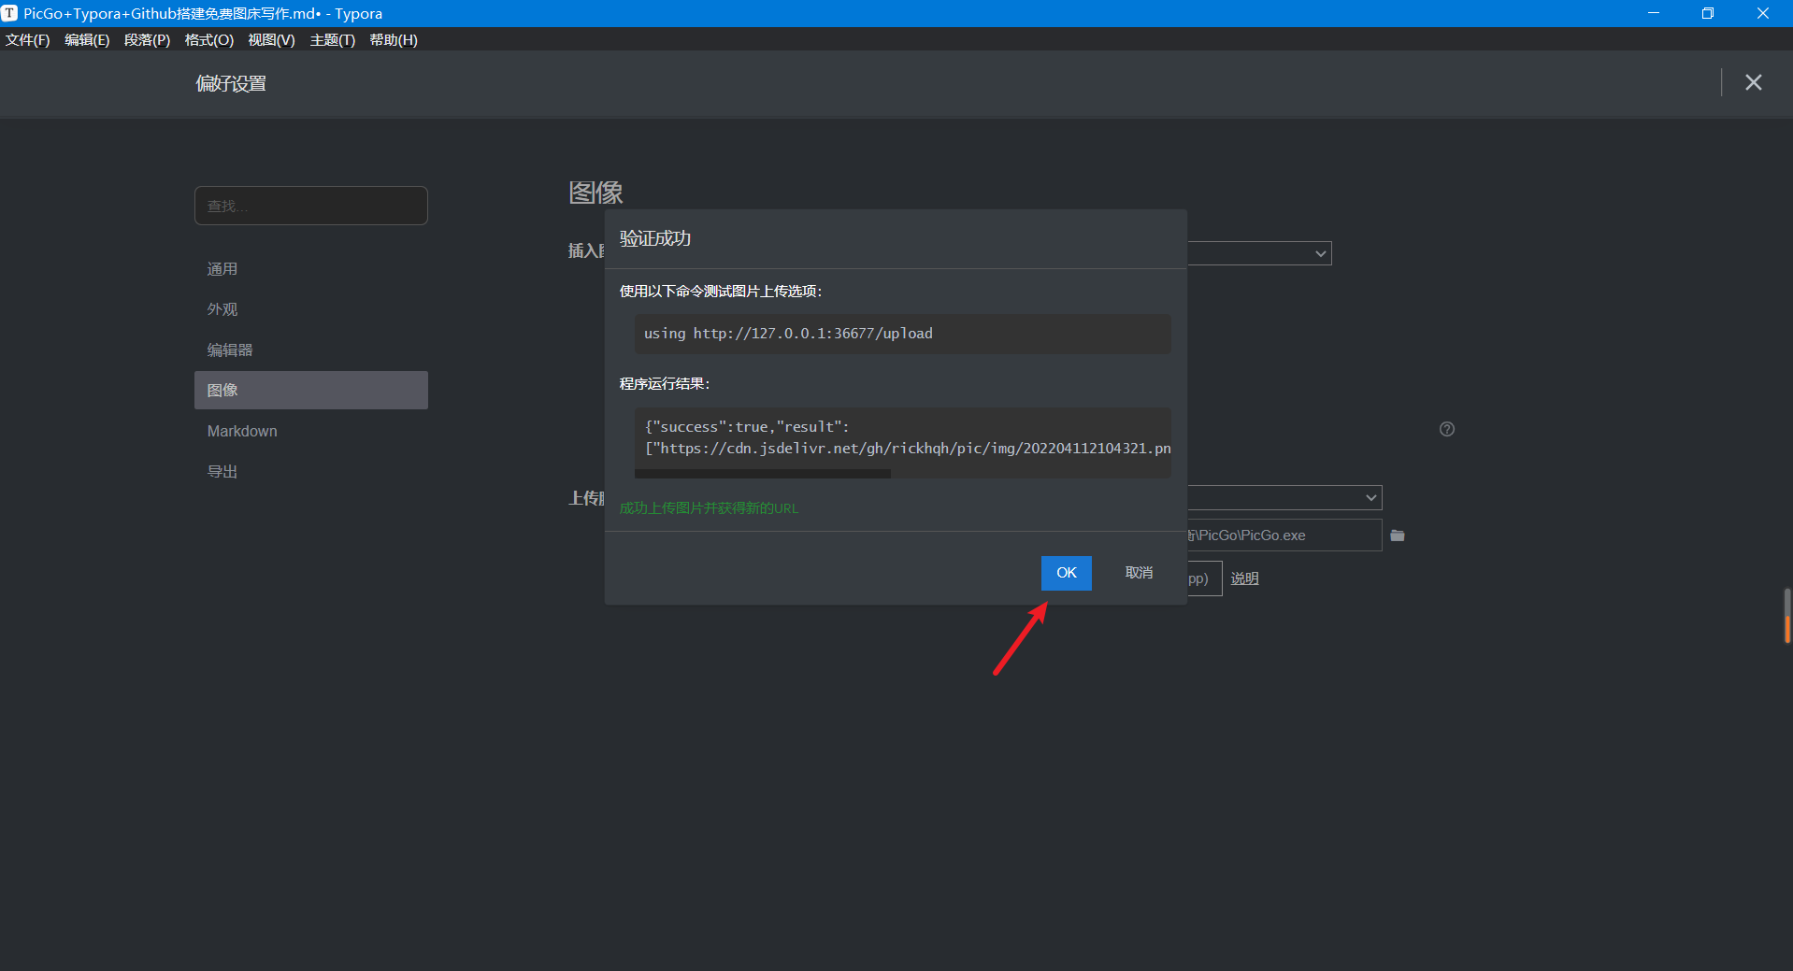Screen dimensions: 1793x971
Task: Close the preferences panel with the X
Action: [1753, 82]
